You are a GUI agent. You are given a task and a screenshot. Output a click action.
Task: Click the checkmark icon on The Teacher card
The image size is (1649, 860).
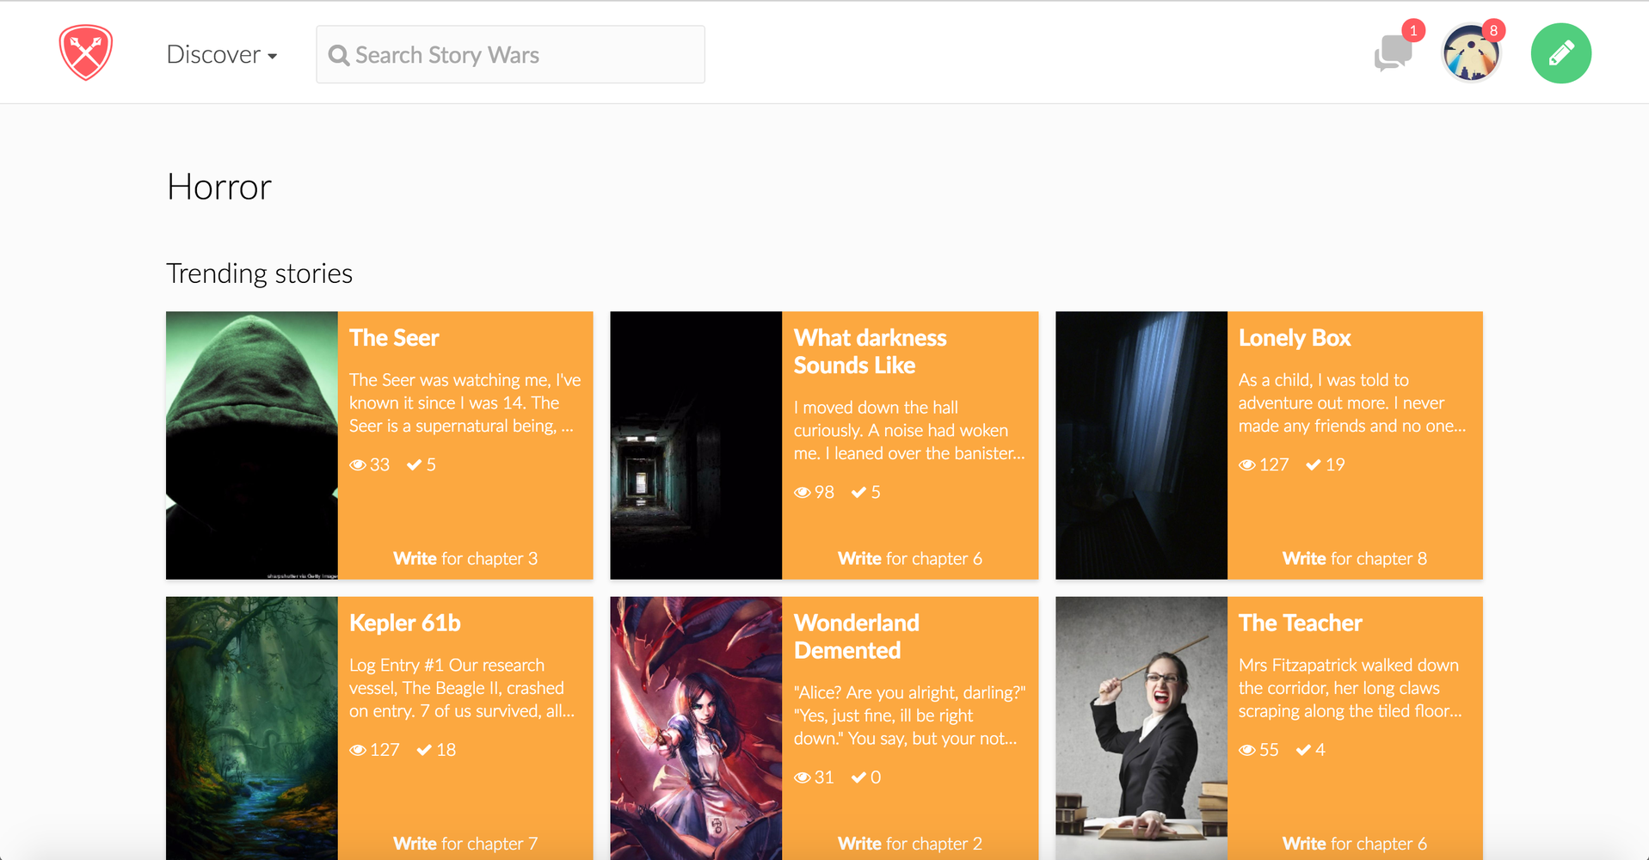click(1304, 750)
